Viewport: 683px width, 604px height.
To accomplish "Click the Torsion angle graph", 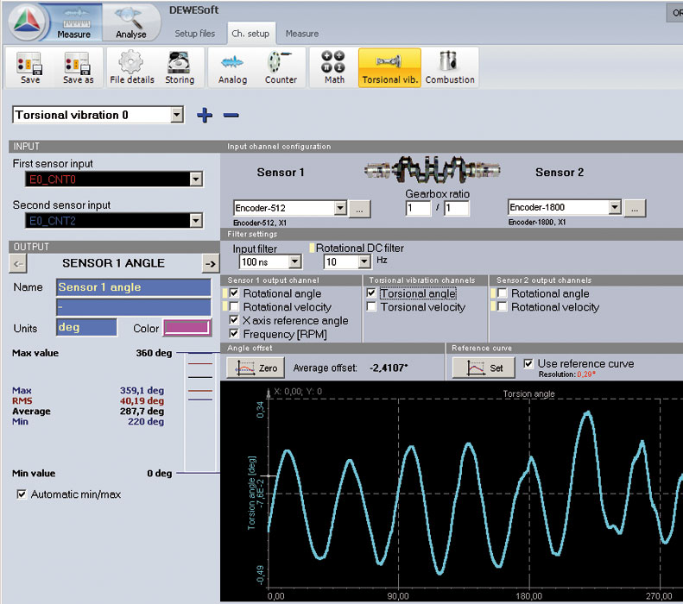I will click(452, 492).
